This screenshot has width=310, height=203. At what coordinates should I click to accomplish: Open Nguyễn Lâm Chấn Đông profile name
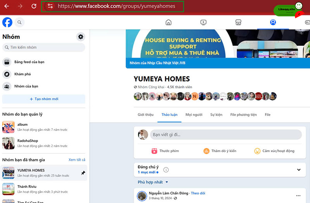tap(169, 193)
